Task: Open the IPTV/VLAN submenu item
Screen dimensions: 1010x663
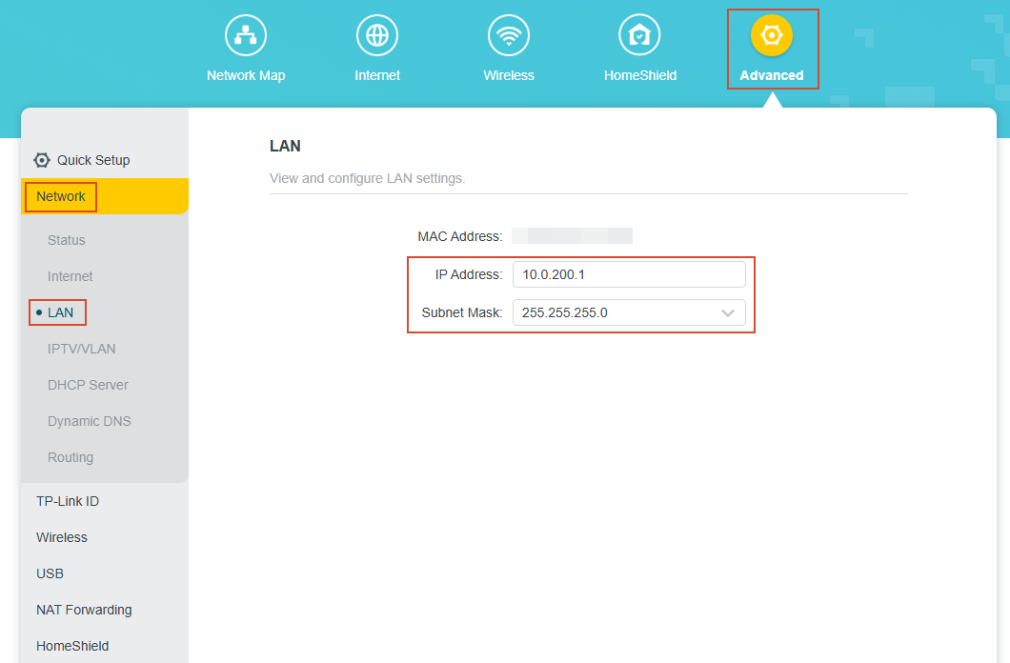Action: tap(82, 349)
